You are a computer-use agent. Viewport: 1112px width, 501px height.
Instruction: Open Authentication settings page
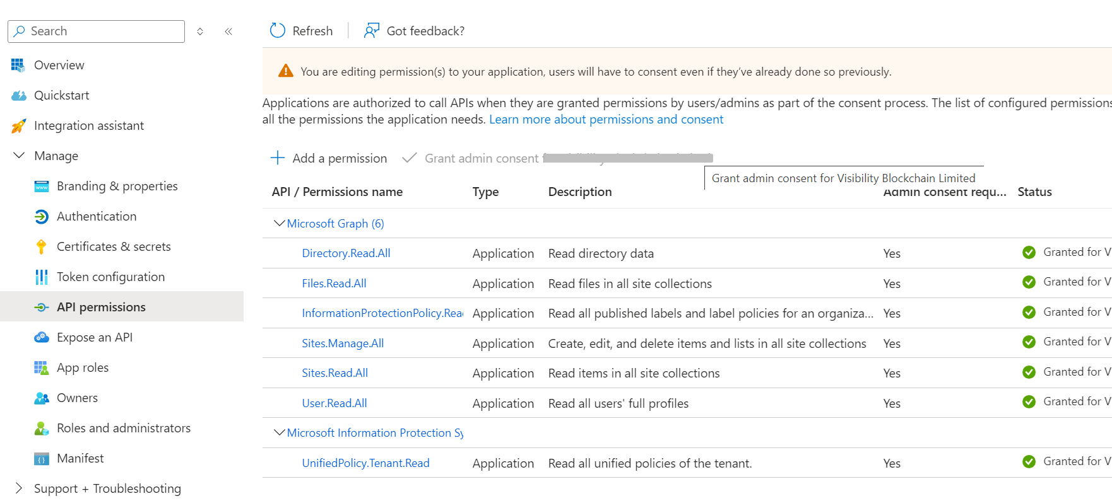coord(97,216)
